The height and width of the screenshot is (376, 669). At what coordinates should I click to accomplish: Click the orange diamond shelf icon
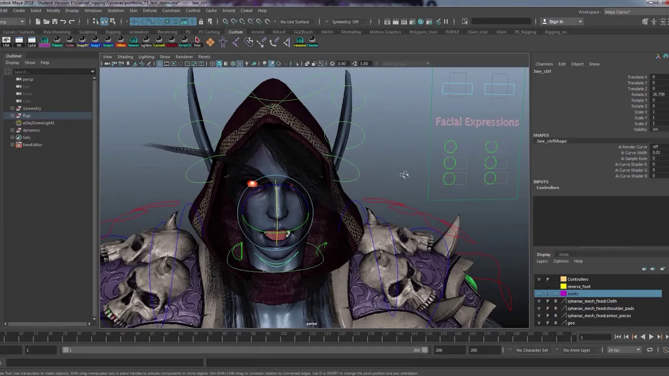(x=210, y=42)
